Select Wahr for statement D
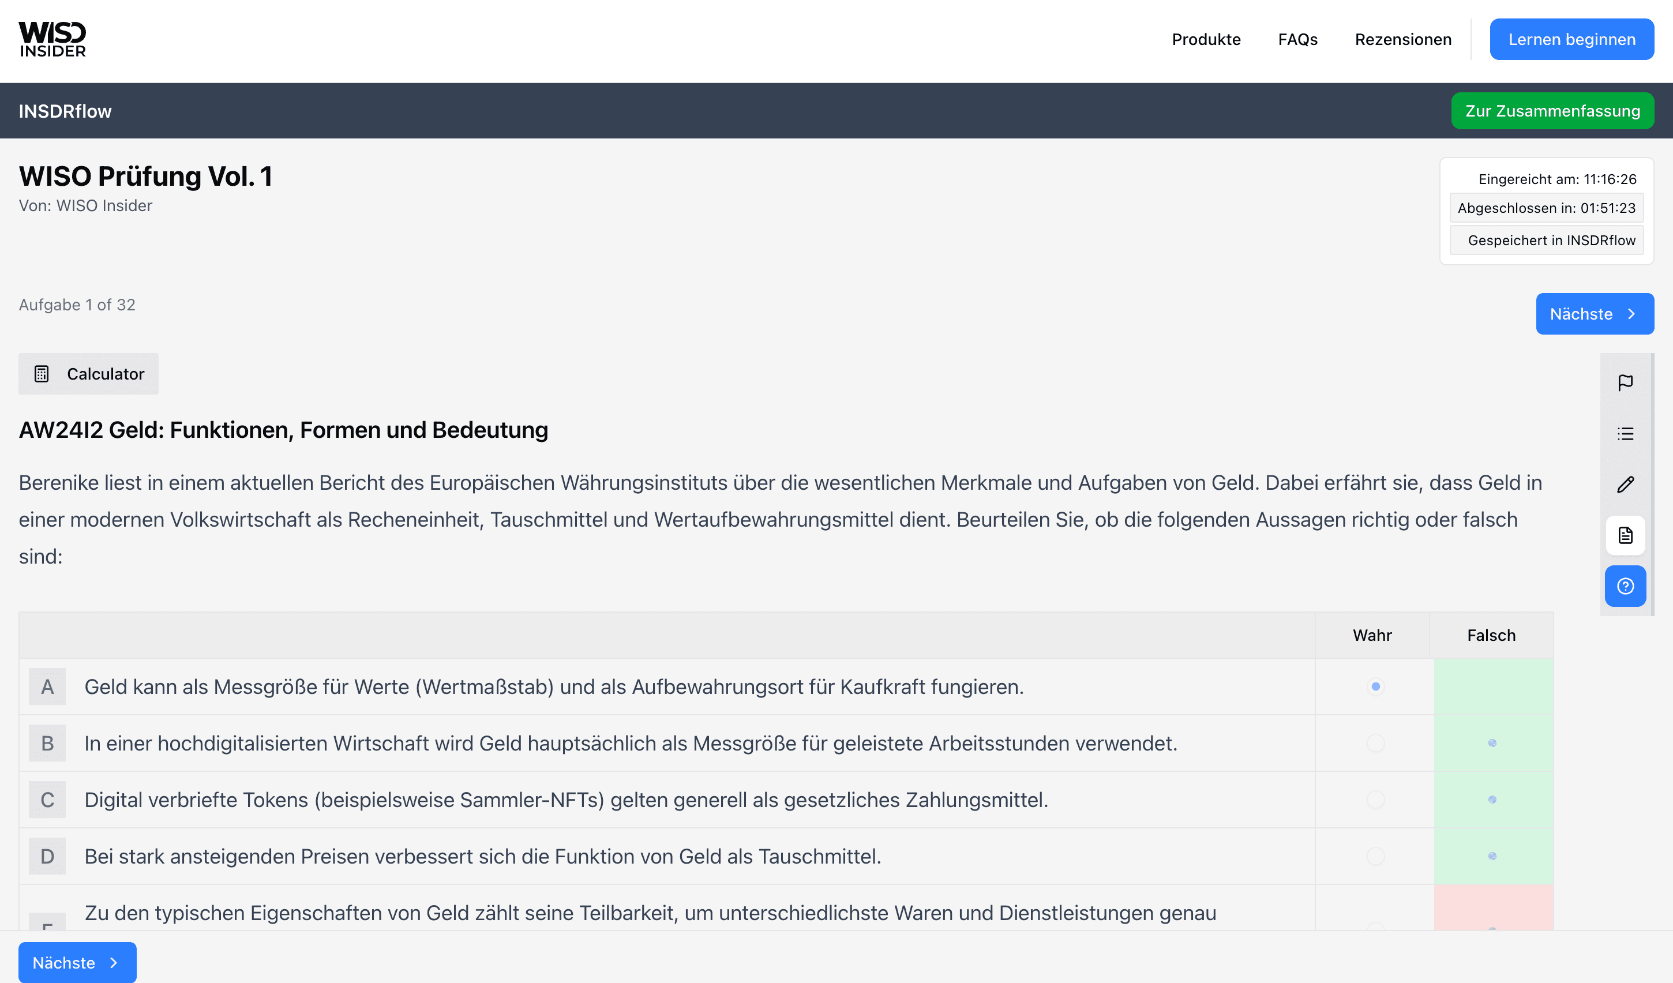Screen dimensions: 1673x983 click(x=1375, y=856)
